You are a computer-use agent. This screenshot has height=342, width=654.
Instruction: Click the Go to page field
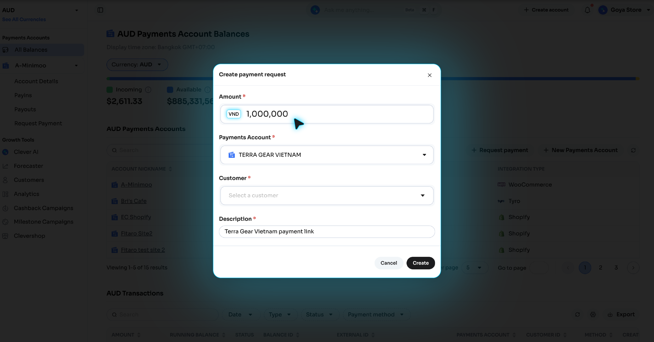(x=539, y=268)
